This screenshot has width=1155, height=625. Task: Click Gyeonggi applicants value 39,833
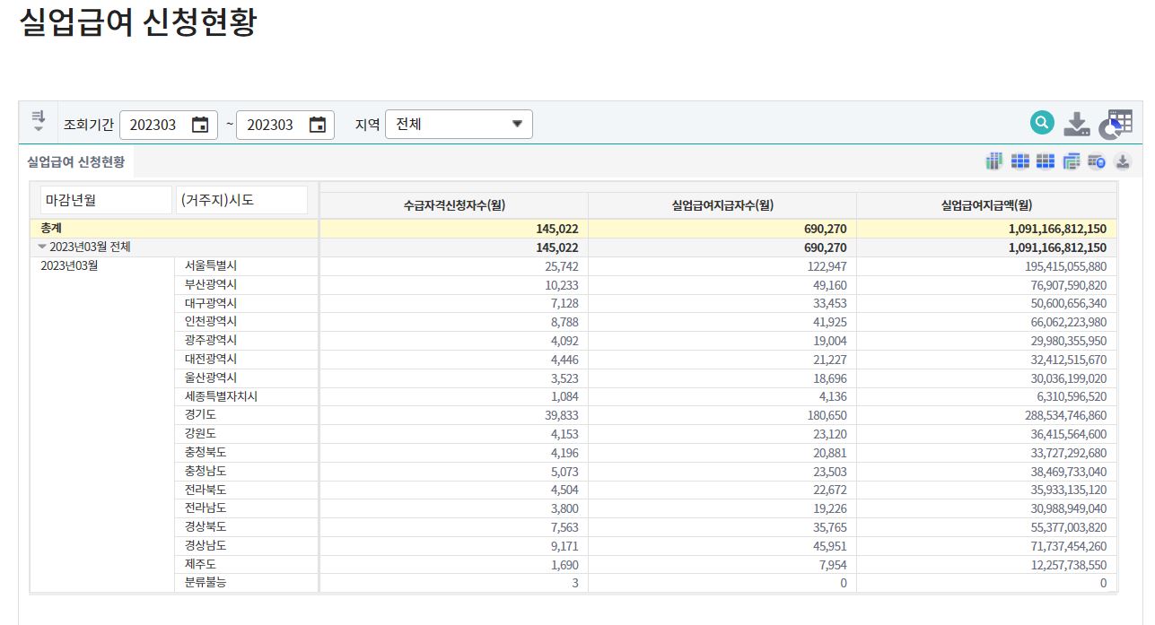point(562,415)
